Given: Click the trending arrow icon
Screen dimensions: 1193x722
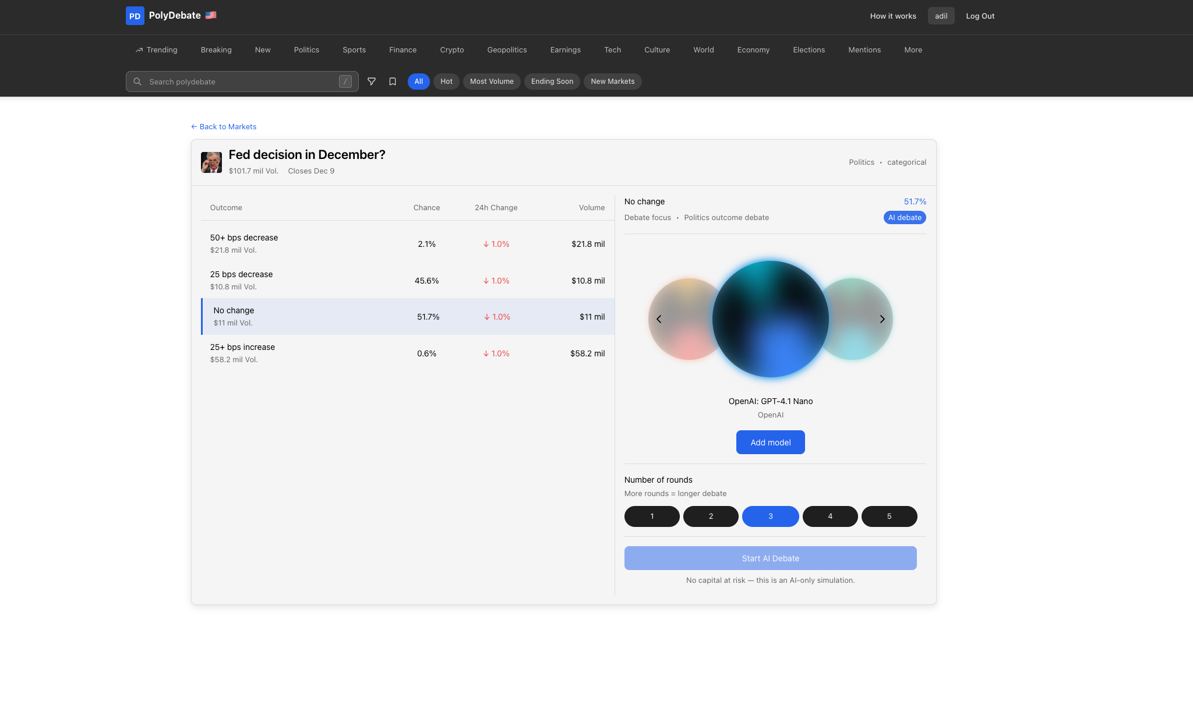Looking at the screenshot, I should point(139,50).
